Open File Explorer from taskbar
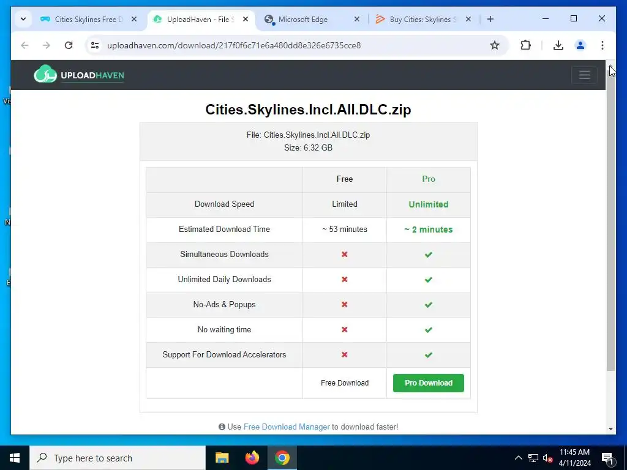The image size is (627, 470). coord(222,458)
